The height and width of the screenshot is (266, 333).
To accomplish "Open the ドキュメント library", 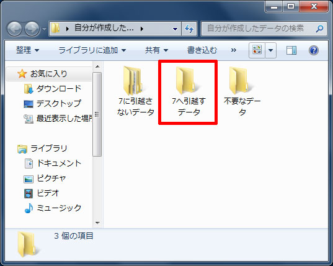I will click(x=59, y=163).
